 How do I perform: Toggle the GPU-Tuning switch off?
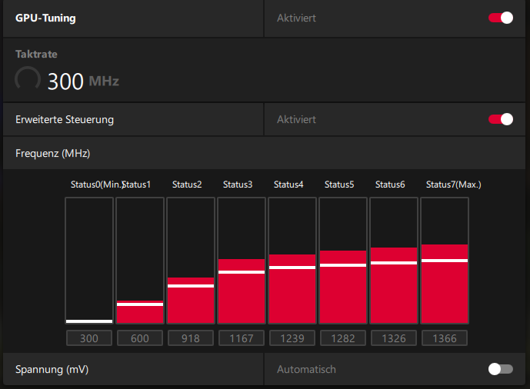[x=501, y=18]
